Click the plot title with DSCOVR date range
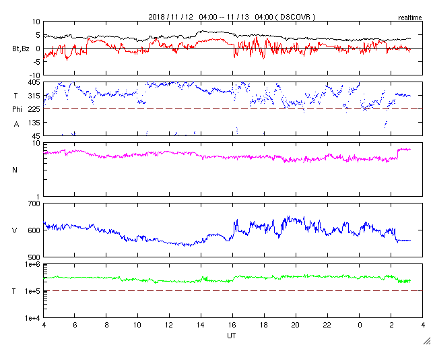 click(232, 17)
